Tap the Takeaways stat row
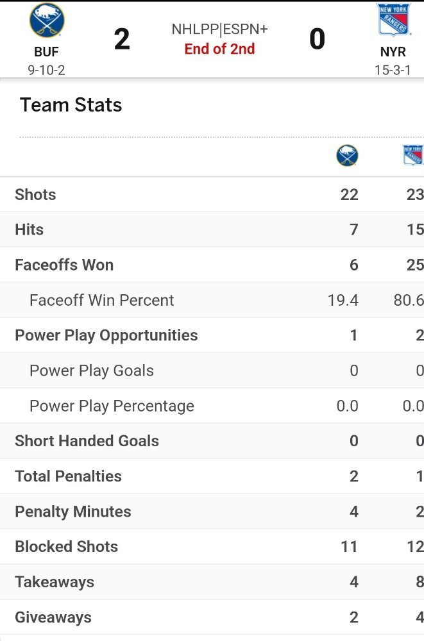Screen dimensions: 424x641 [212, 582]
